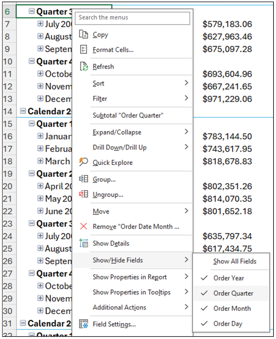Click the Group icon
The height and width of the screenshot is (339, 276).
tap(83, 179)
